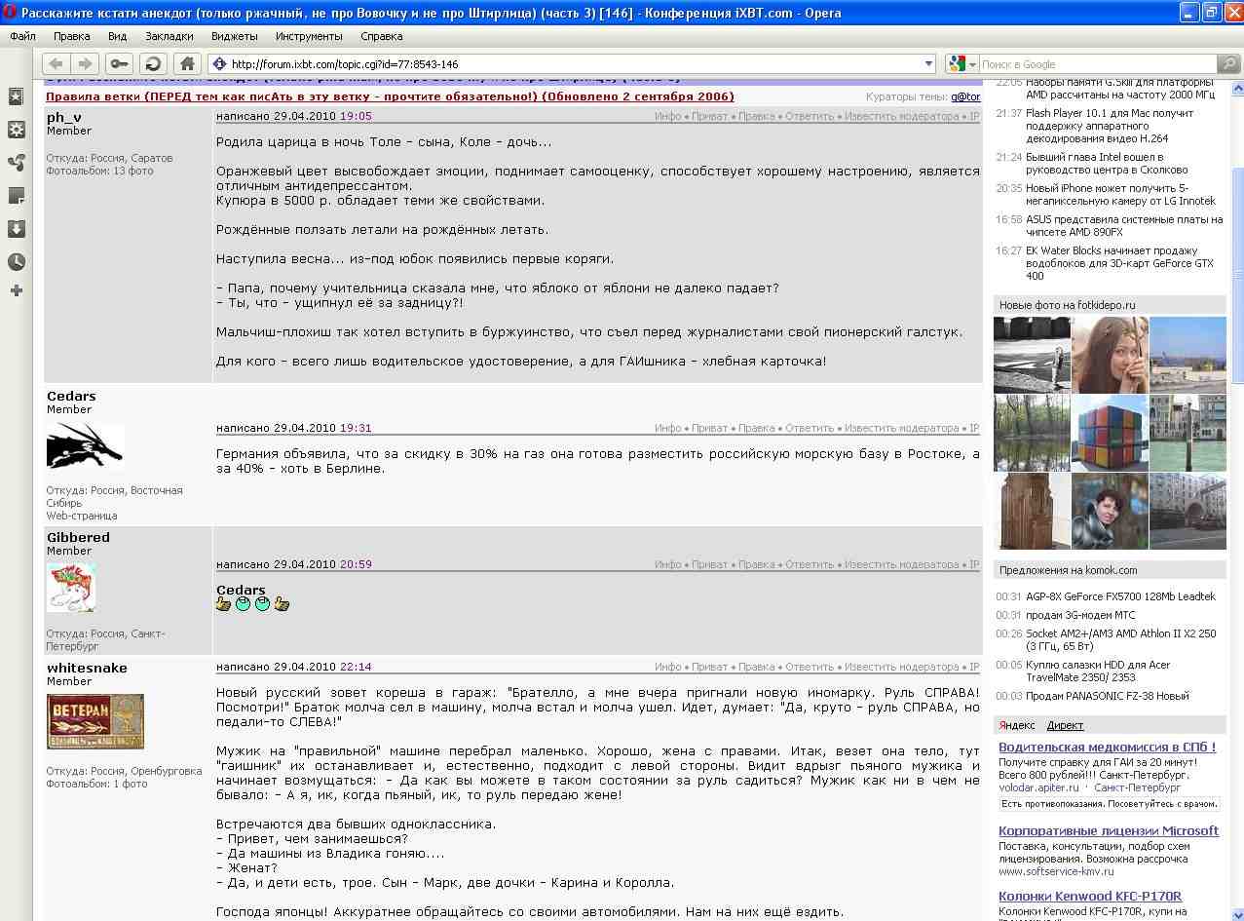
Task: Open the Opera Unite side panel
Action: coord(16,163)
